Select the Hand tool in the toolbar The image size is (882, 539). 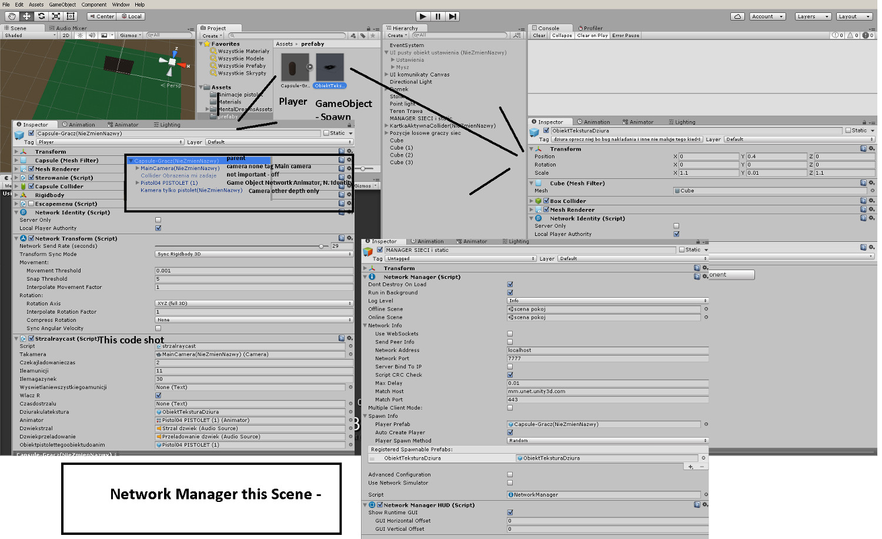click(x=12, y=16)
